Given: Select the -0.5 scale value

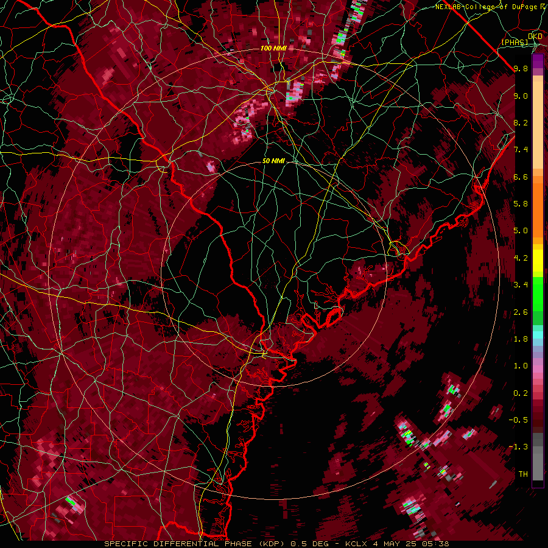Looking at the screenshot, I should pos(518,420).
